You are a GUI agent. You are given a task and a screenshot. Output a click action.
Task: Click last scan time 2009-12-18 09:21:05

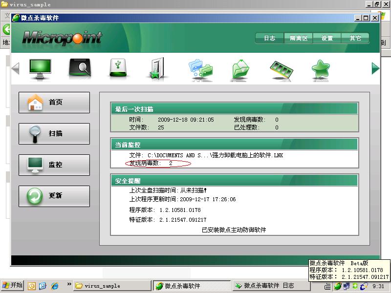click(x=186, y=120)
